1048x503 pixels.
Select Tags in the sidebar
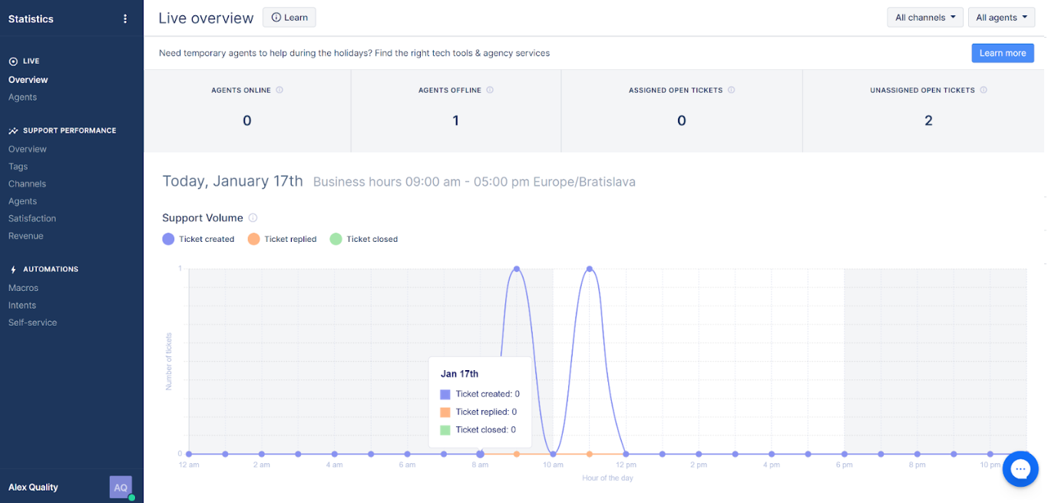[x=18, y=167]
